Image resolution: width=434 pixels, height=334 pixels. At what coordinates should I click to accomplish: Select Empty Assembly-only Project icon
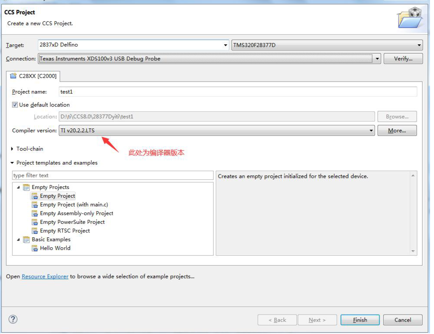pyautogui.click(x=35, y=214)
